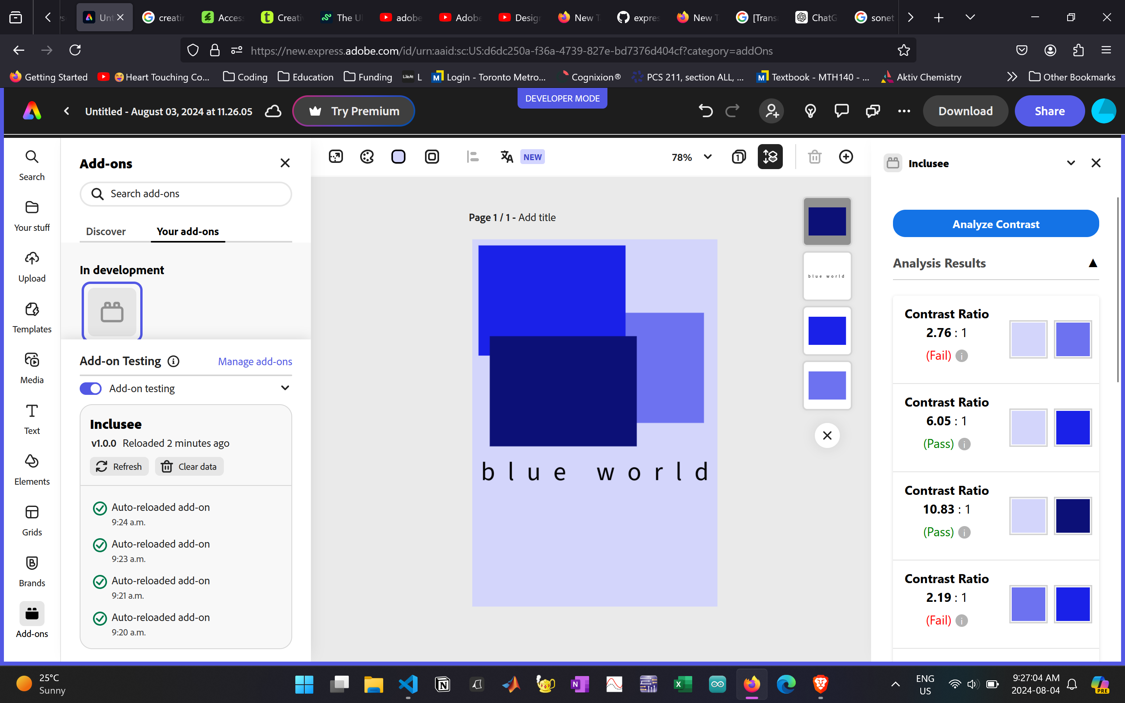This screenshot has height=703, width=1125.
Task: Open the Chat browser tab
Action: coord(816,18)
